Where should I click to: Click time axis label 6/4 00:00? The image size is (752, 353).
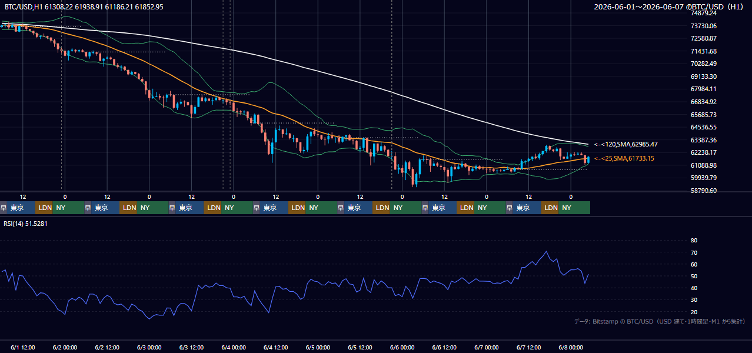coord(234,347)
